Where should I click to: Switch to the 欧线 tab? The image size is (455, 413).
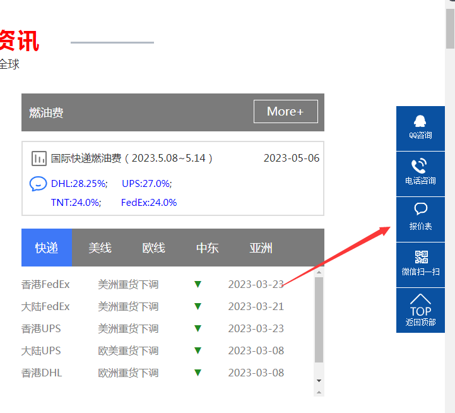point(153,248)
